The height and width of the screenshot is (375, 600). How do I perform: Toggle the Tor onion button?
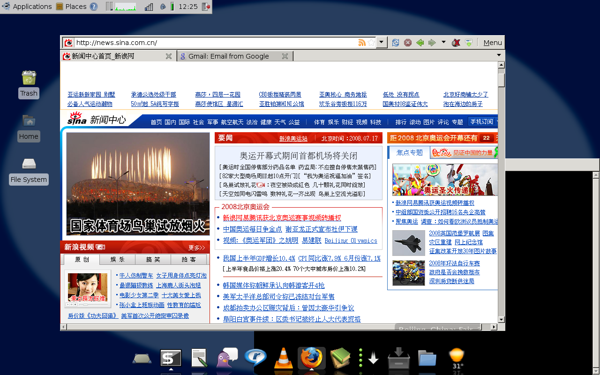pos(456,43)
